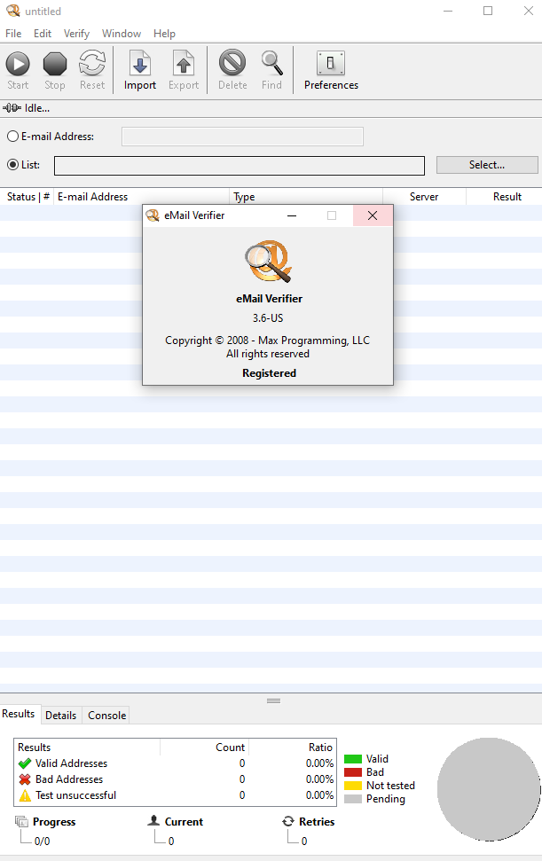Click the green Valid legend swatch
This screenshot has height=861, width=542.
353,759
